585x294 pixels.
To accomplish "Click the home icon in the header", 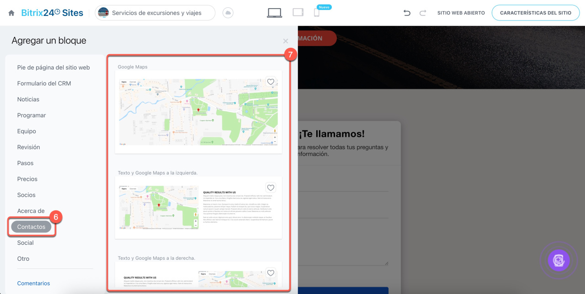I will 11,13.
